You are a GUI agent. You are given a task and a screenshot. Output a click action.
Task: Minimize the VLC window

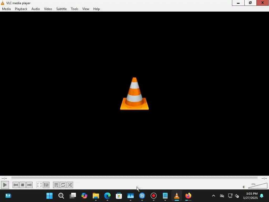238,3
